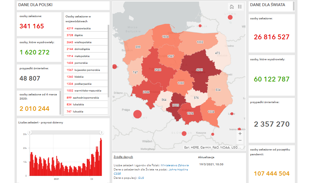The image size is (312, 183).
Task: Click the 1567 Kujawsko-pomorskie map region
Action: pos(171,57)
